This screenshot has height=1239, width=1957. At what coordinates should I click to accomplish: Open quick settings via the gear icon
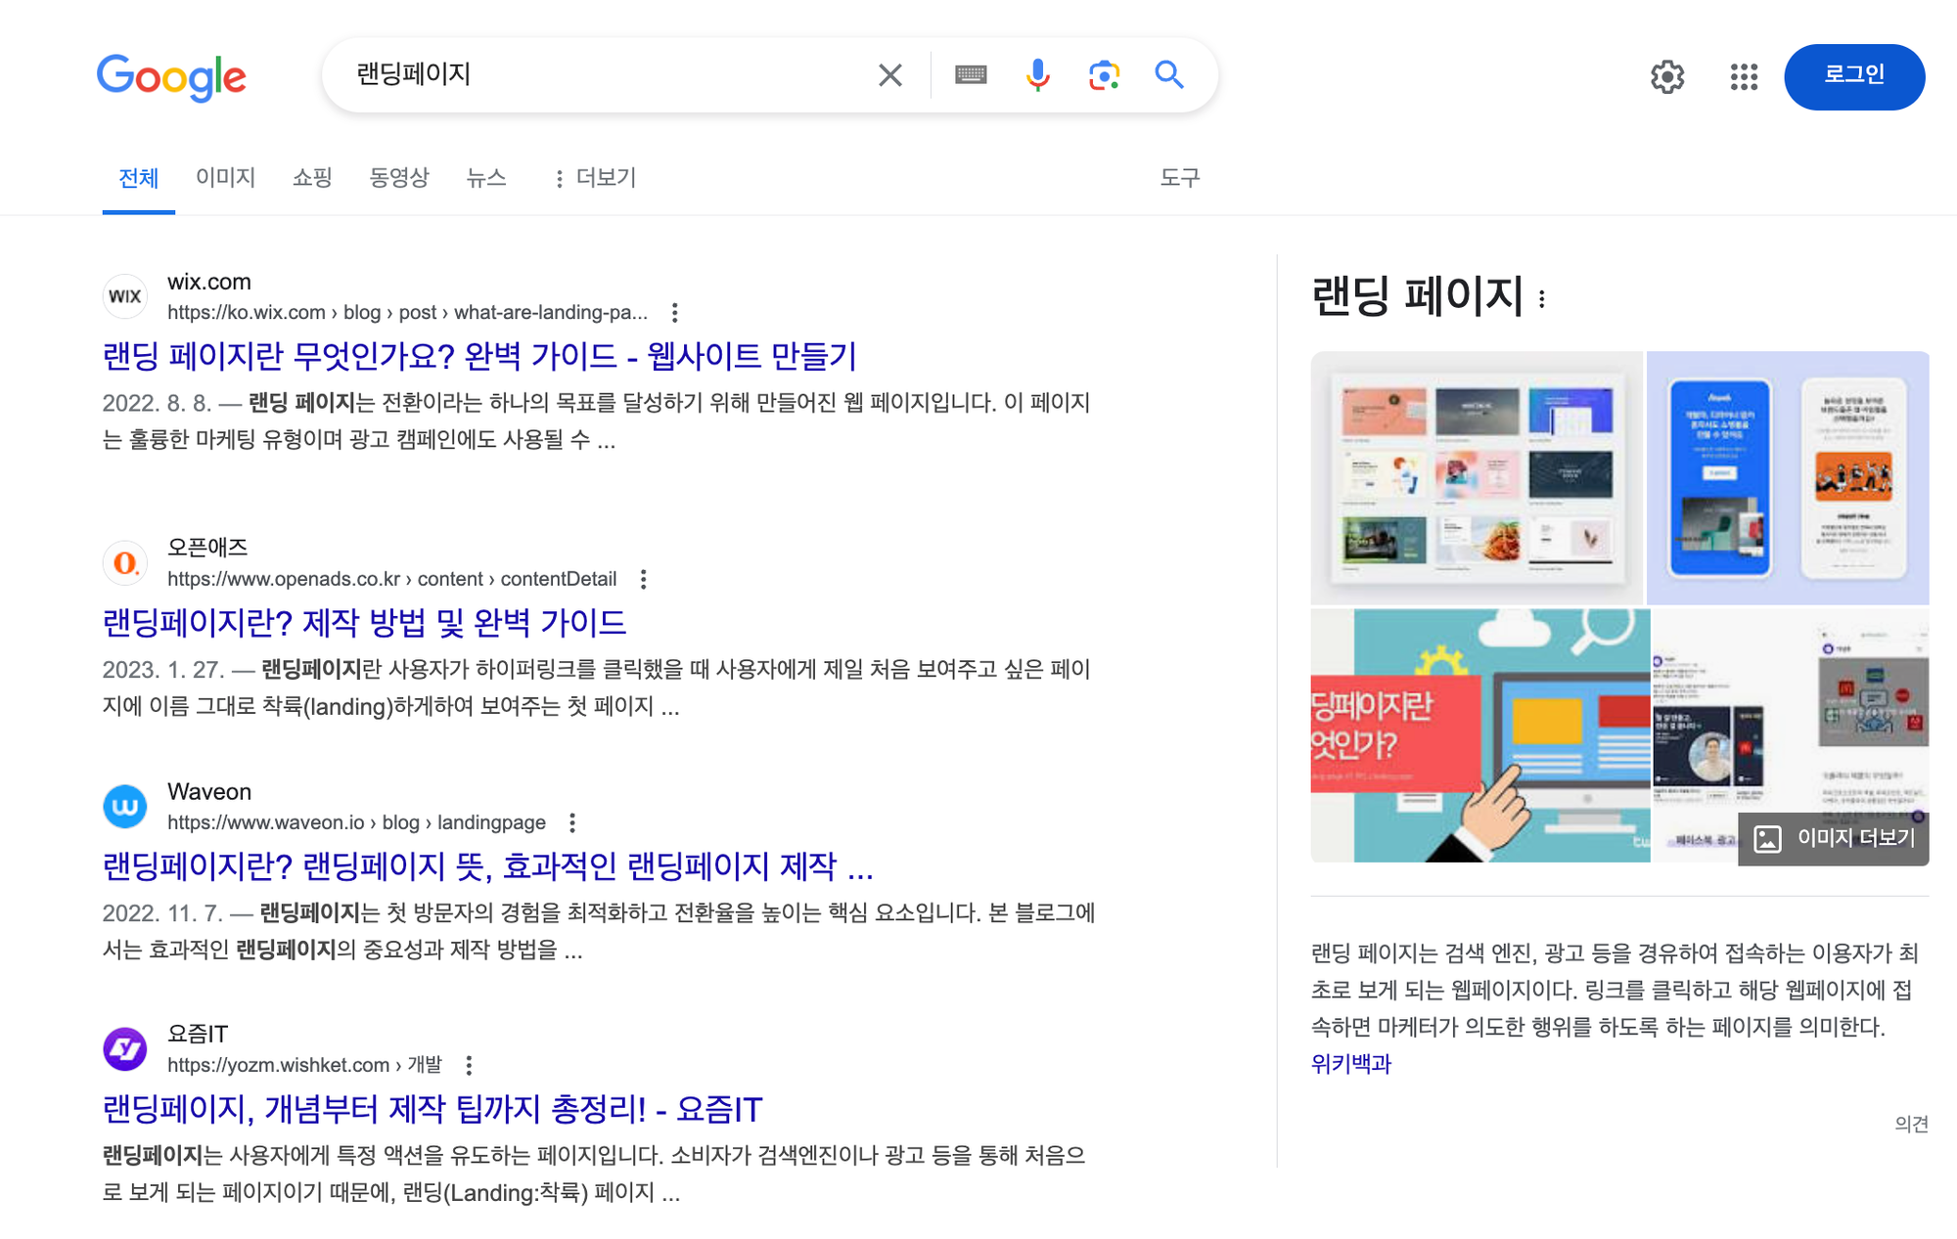tap(1667, 77)
